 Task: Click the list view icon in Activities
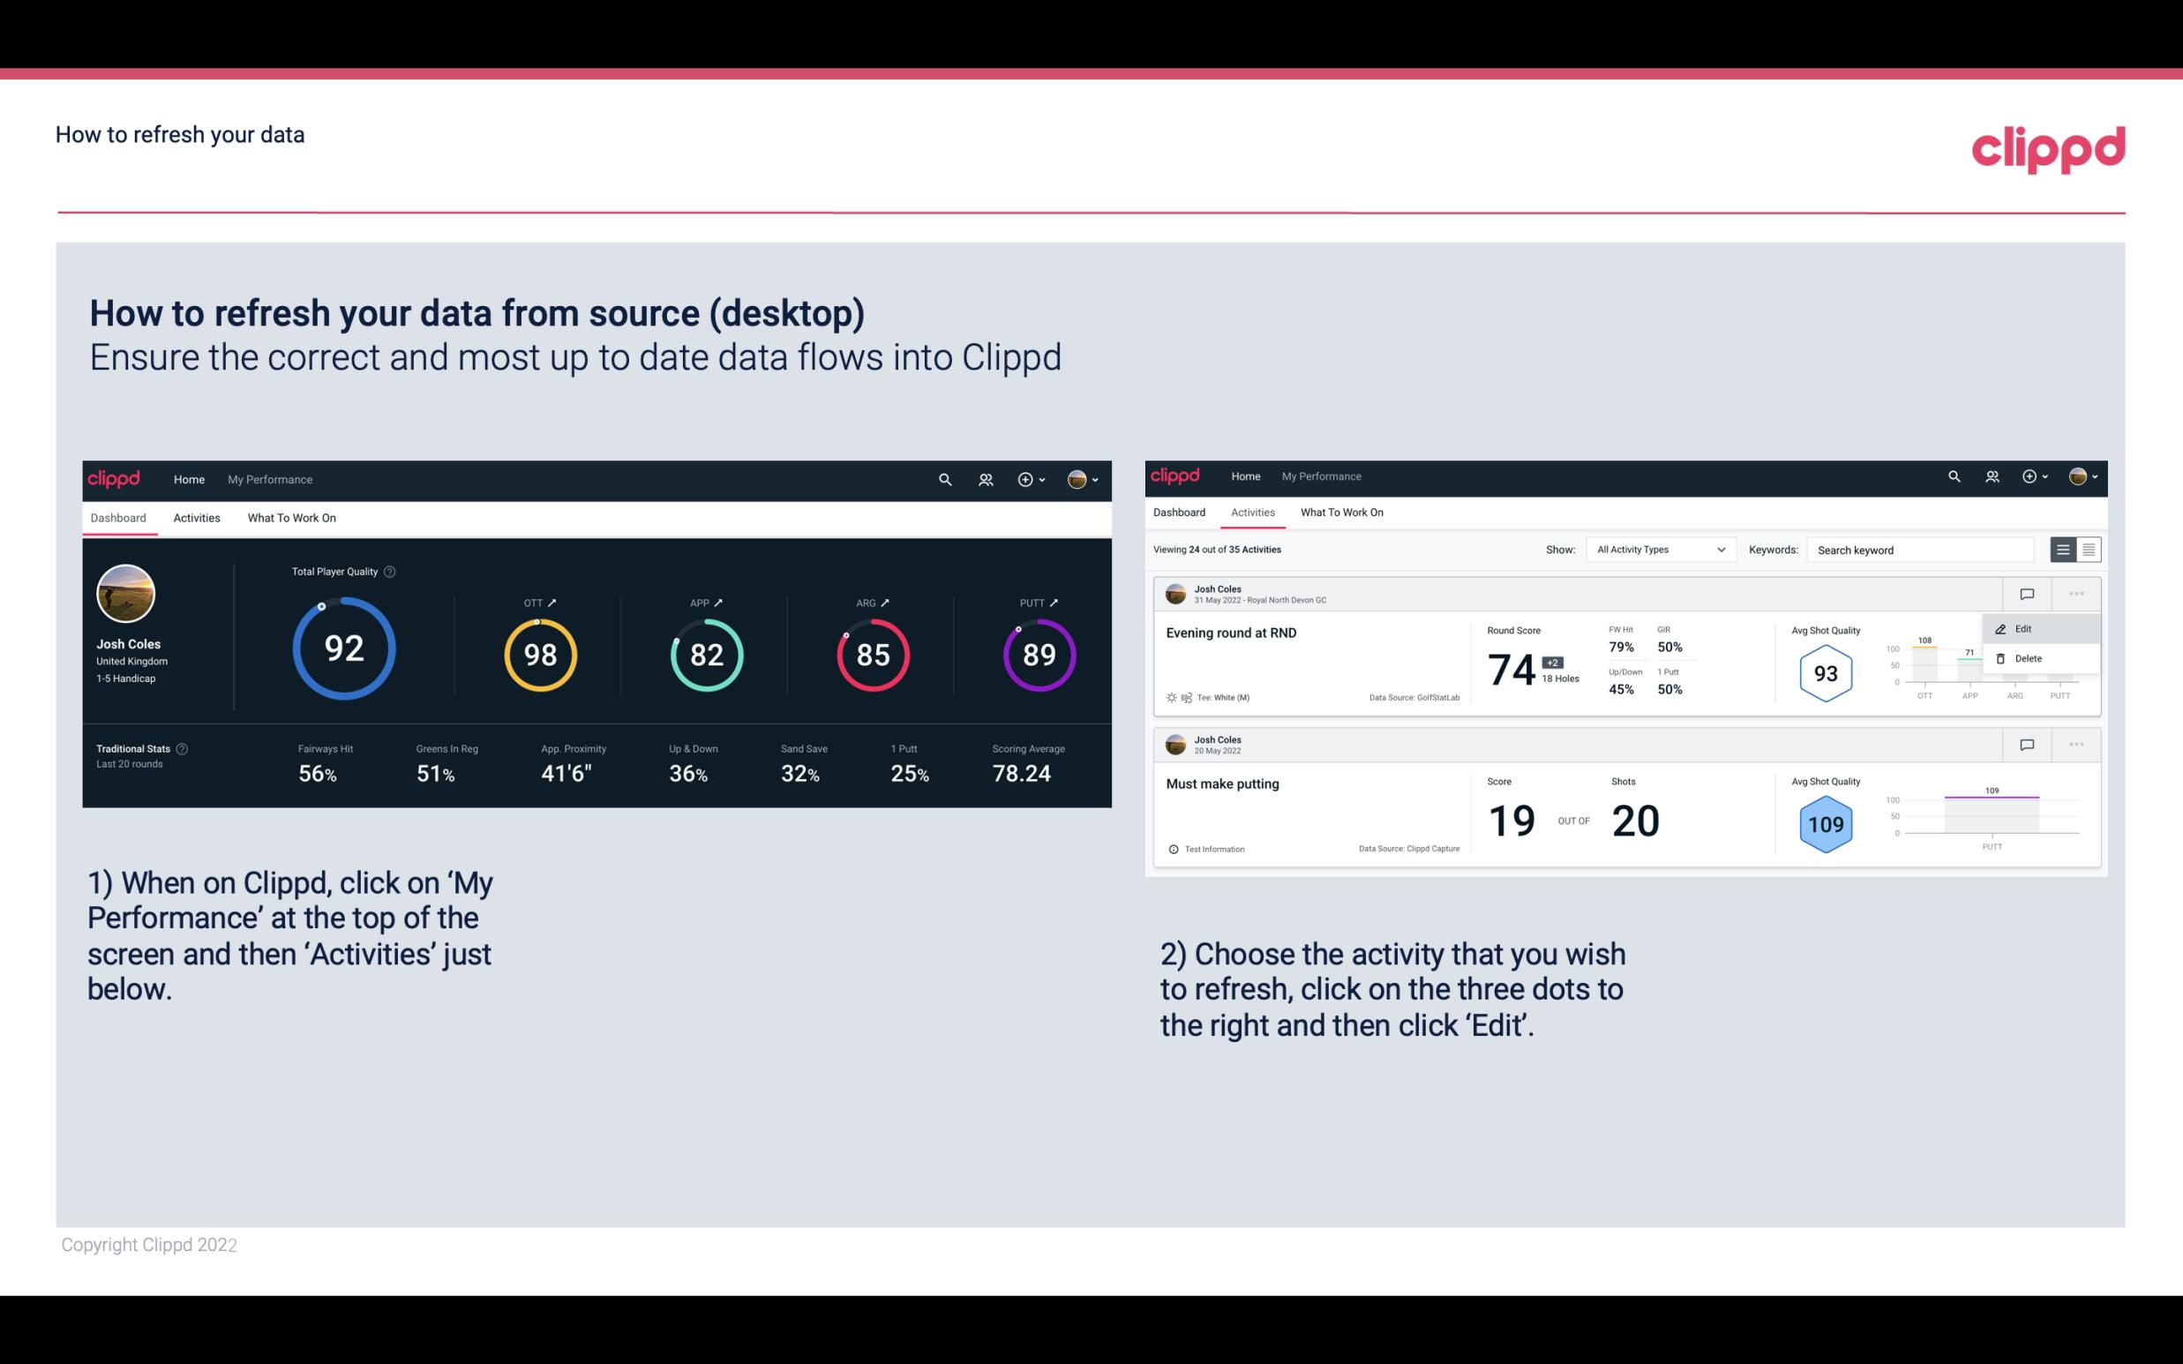click(x=2064, y=549)
